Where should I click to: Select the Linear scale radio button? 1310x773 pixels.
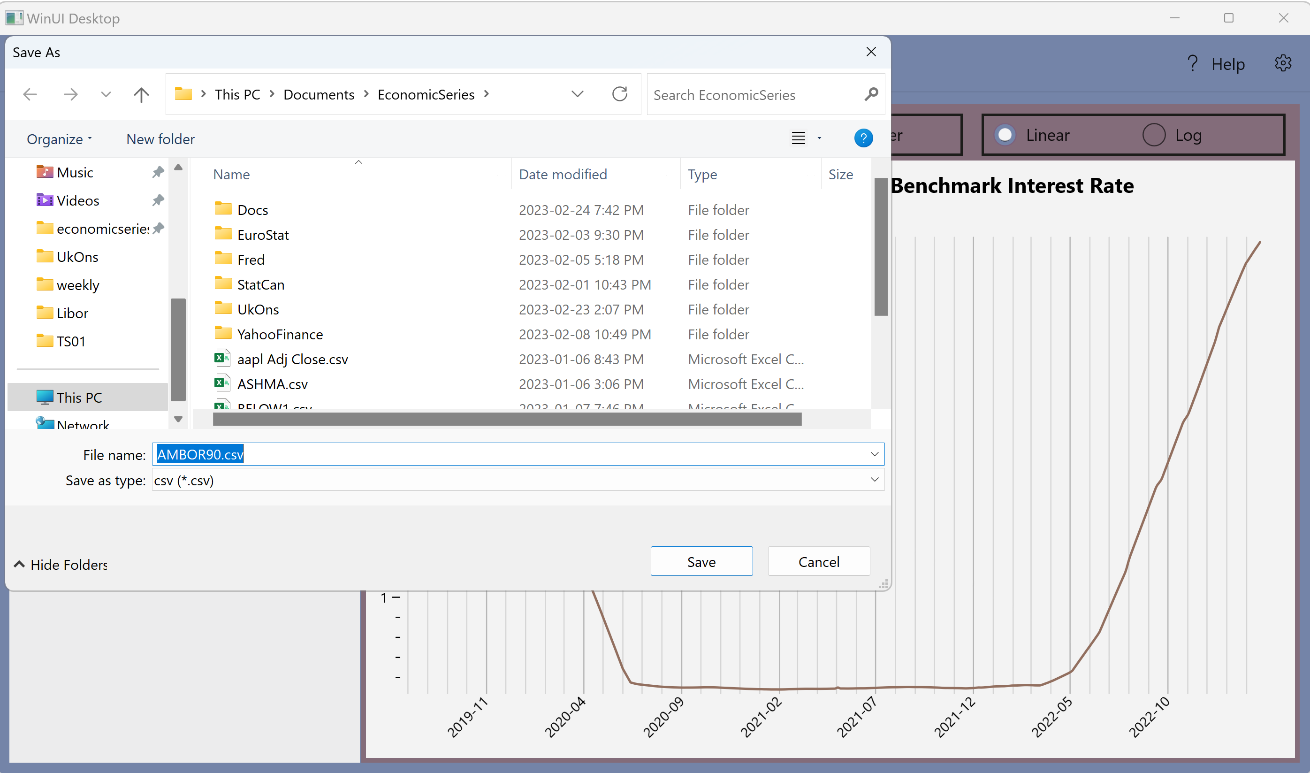point(1005,136)
